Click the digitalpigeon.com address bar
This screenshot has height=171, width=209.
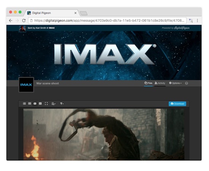click(107, 21)
